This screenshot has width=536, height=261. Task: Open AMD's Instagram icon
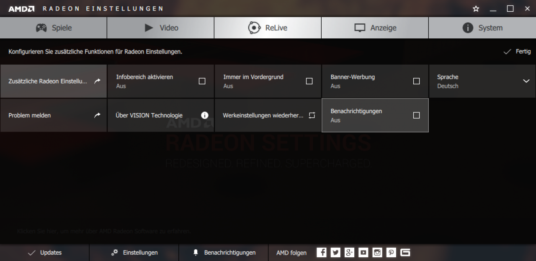[377, 252]
